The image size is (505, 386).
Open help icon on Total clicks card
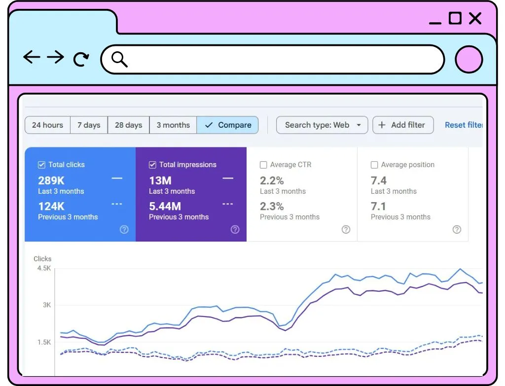[124, 230]
